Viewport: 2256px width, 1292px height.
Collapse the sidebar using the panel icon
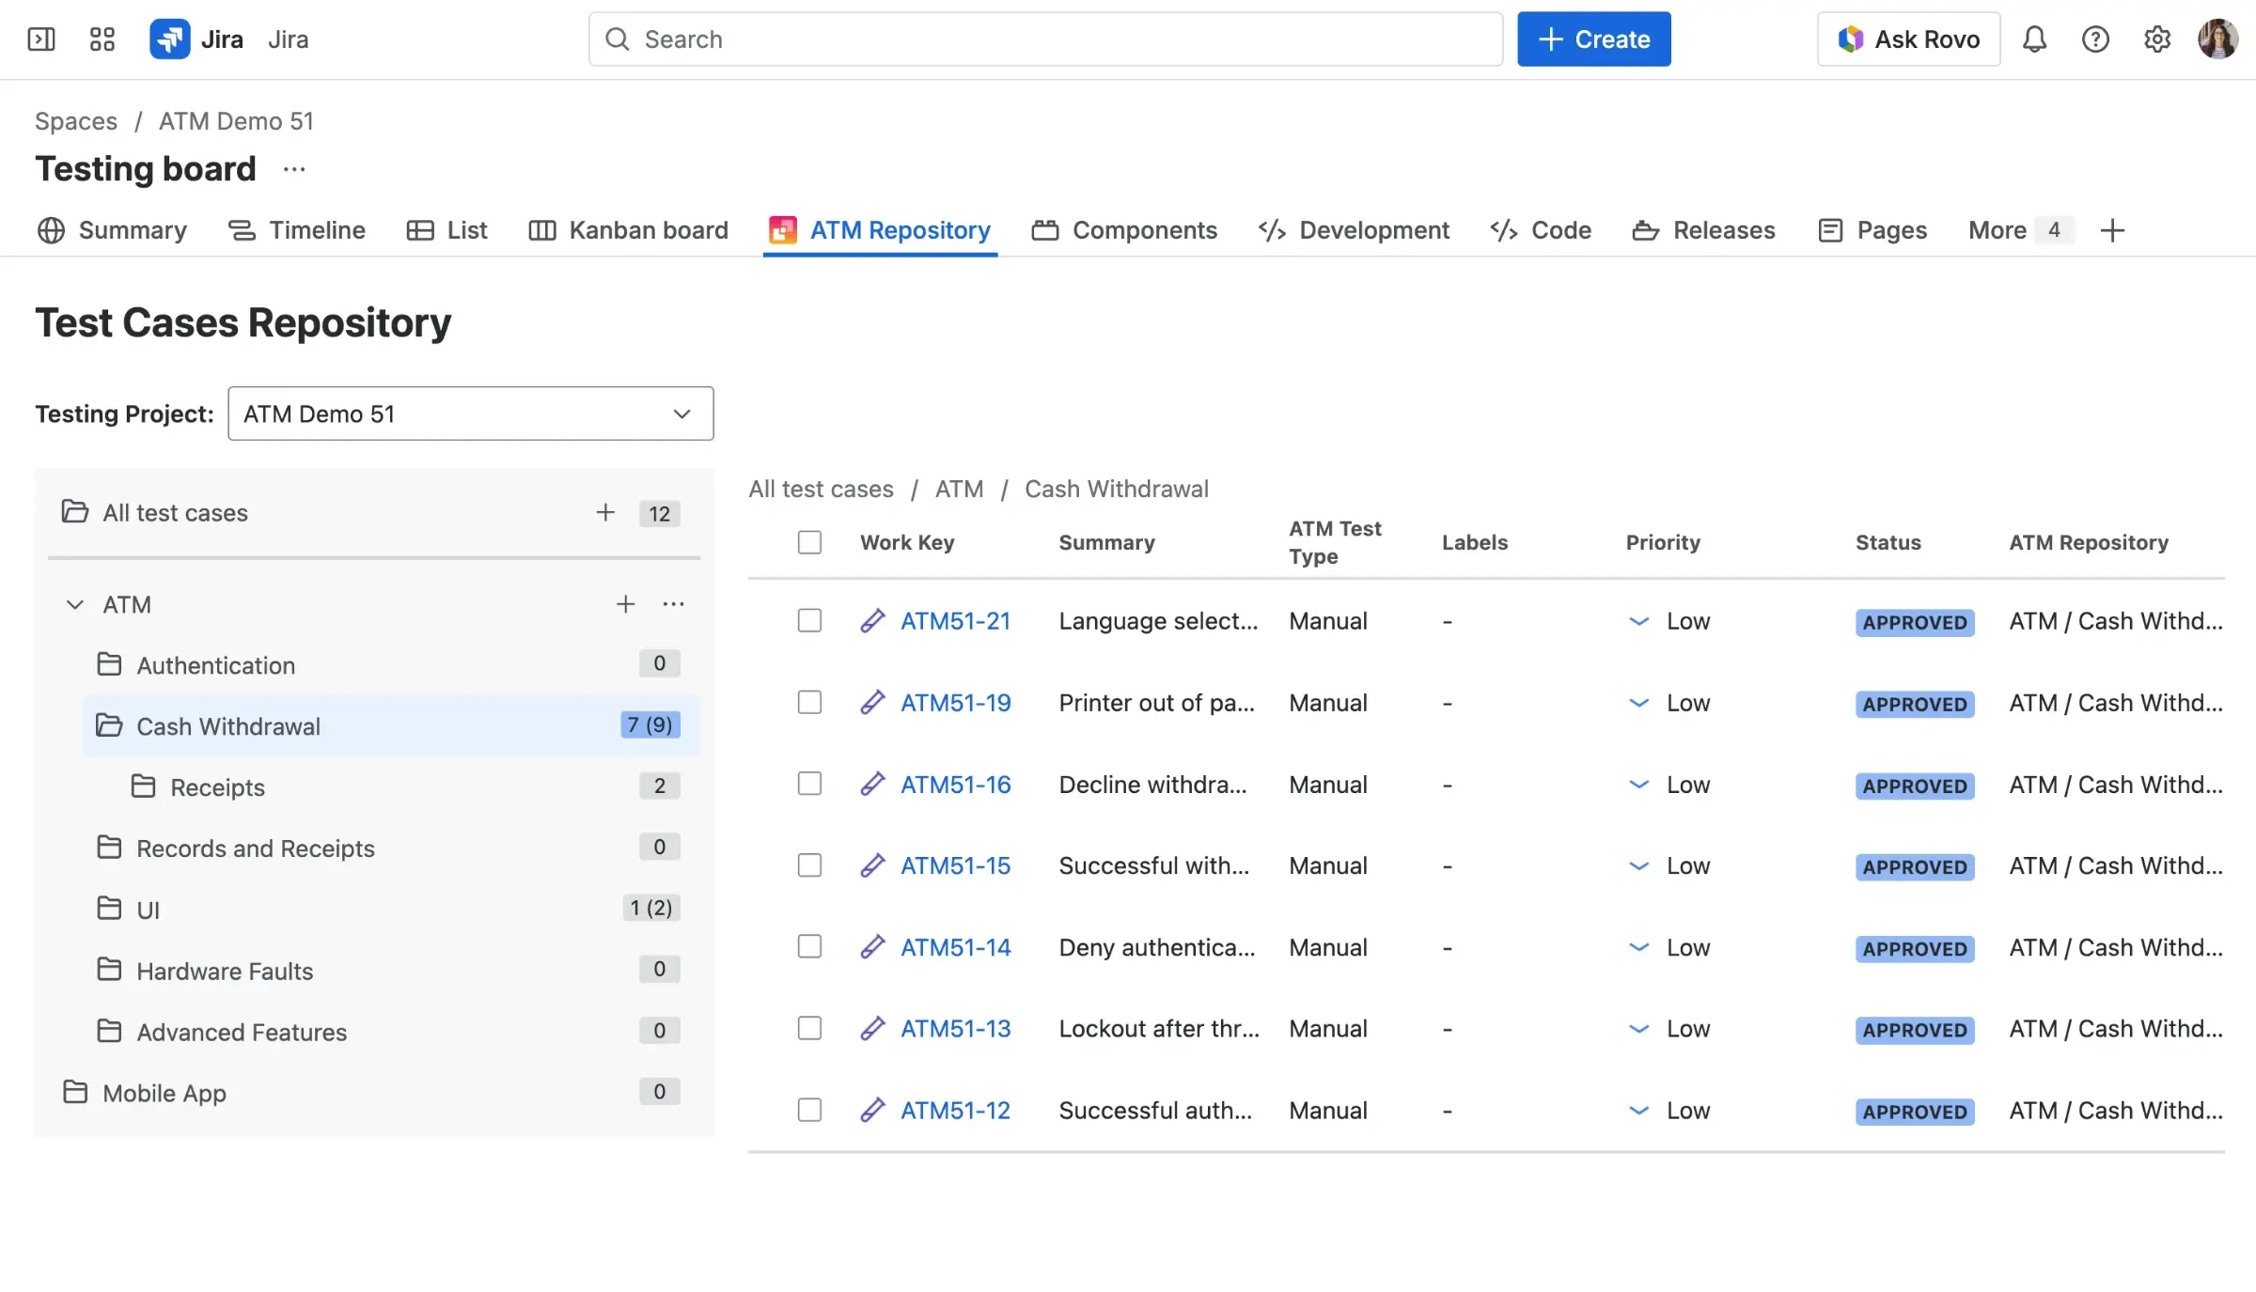click(41, 39)
